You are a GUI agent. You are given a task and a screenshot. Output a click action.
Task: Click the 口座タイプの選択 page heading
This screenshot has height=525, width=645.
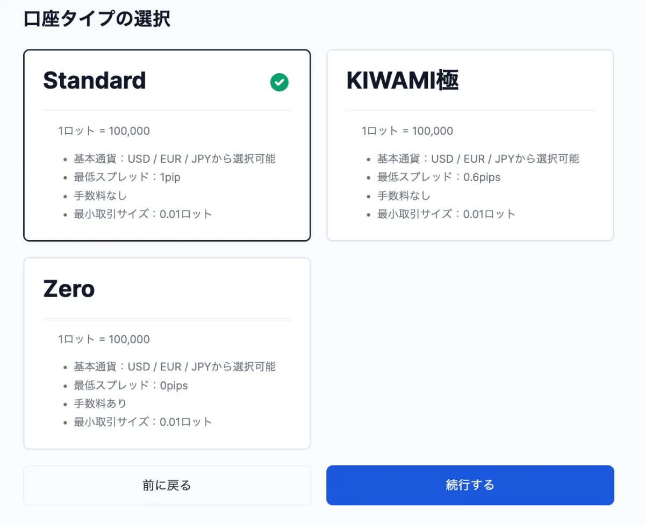[x=97, y=18]
